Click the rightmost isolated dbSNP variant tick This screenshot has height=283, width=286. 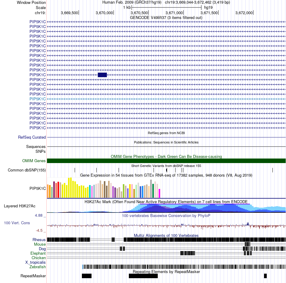click(x=272, y=170)
